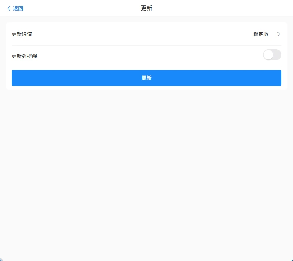Click the back chevron arrow icon
Viewport: 293px width, 261px height.
pyautogui.click(x=9, y=8)
